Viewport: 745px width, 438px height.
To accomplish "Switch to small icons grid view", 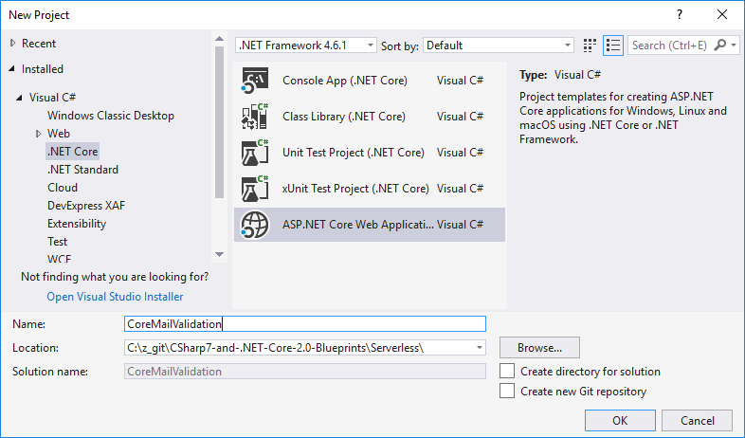I will pos(591,46).
